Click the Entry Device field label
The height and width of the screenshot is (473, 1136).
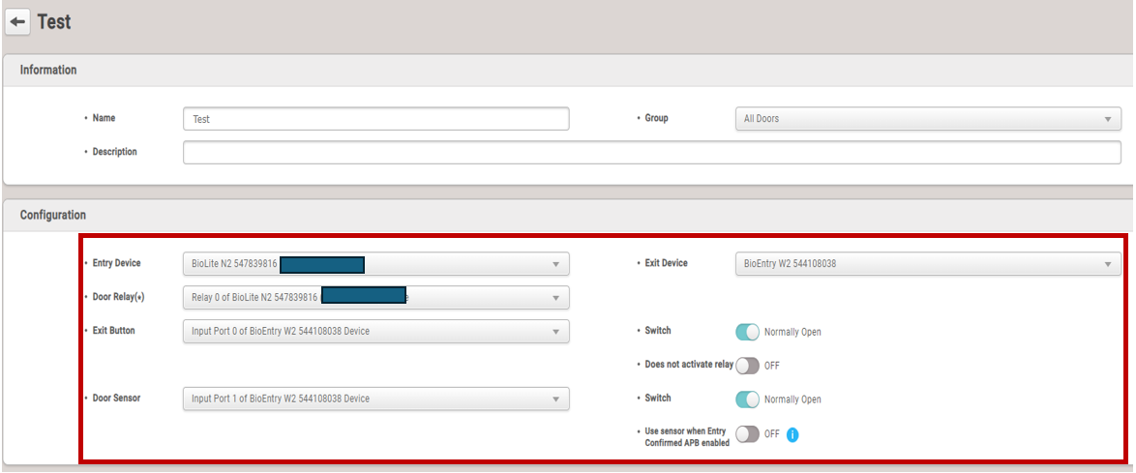click(116, 263)
